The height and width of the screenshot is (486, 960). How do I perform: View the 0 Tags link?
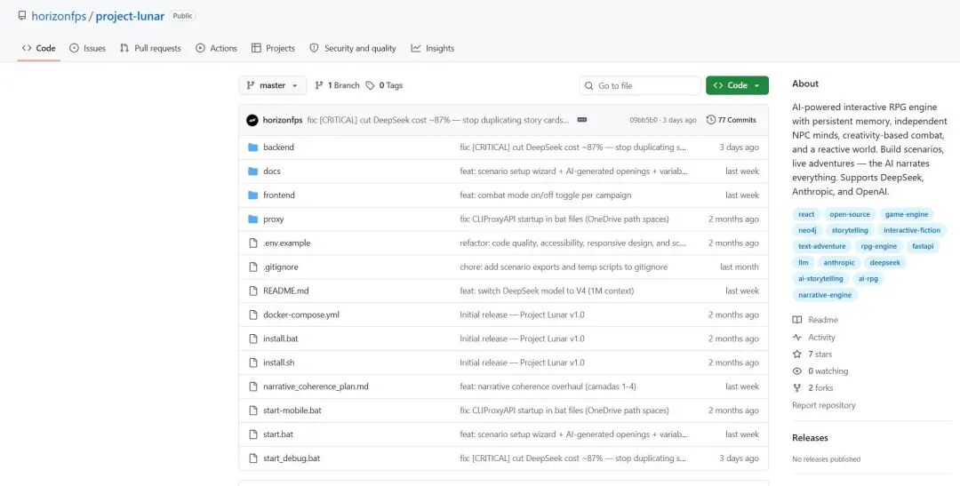click(x=385, y=85)
